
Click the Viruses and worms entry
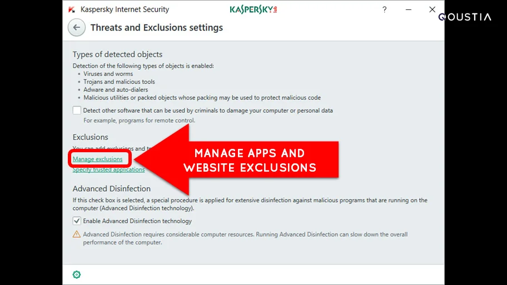[108, 74]
